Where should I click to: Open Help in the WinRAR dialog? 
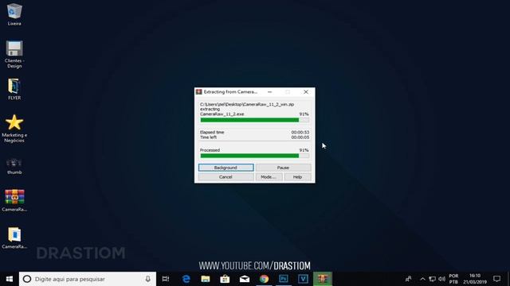pyautogui.click(x=297, y=177)
